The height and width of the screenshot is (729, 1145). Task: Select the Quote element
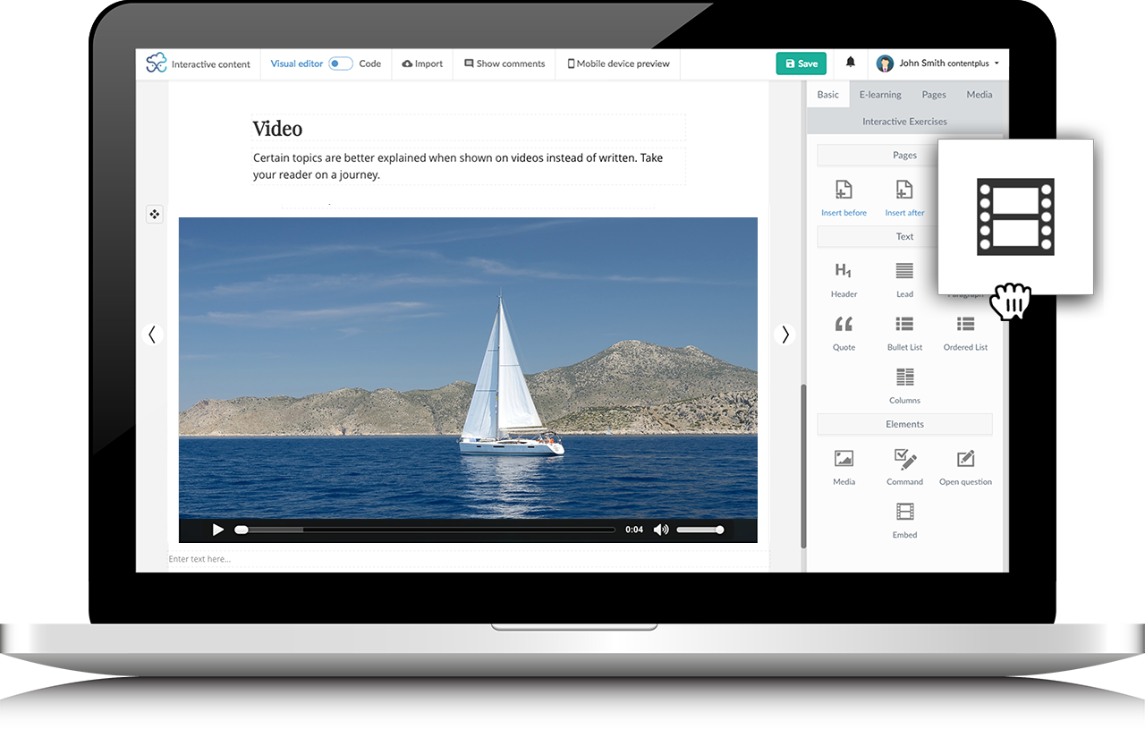point(844,332)
